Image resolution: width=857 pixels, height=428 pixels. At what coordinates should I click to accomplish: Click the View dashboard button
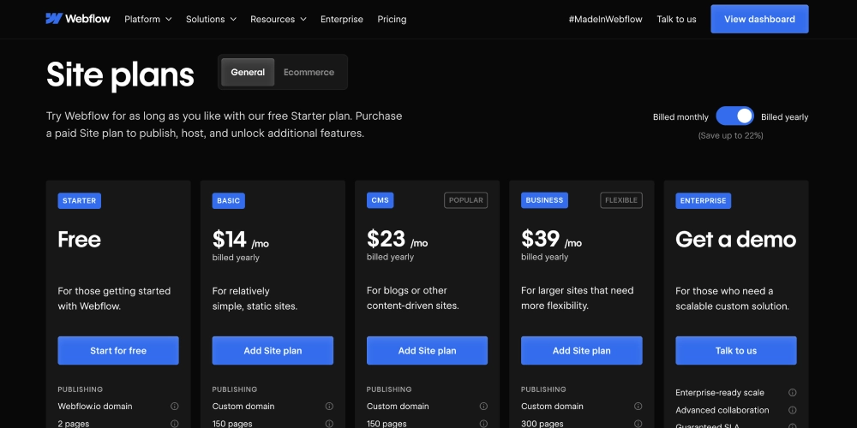pyautogui.click(x=759, y=19)
